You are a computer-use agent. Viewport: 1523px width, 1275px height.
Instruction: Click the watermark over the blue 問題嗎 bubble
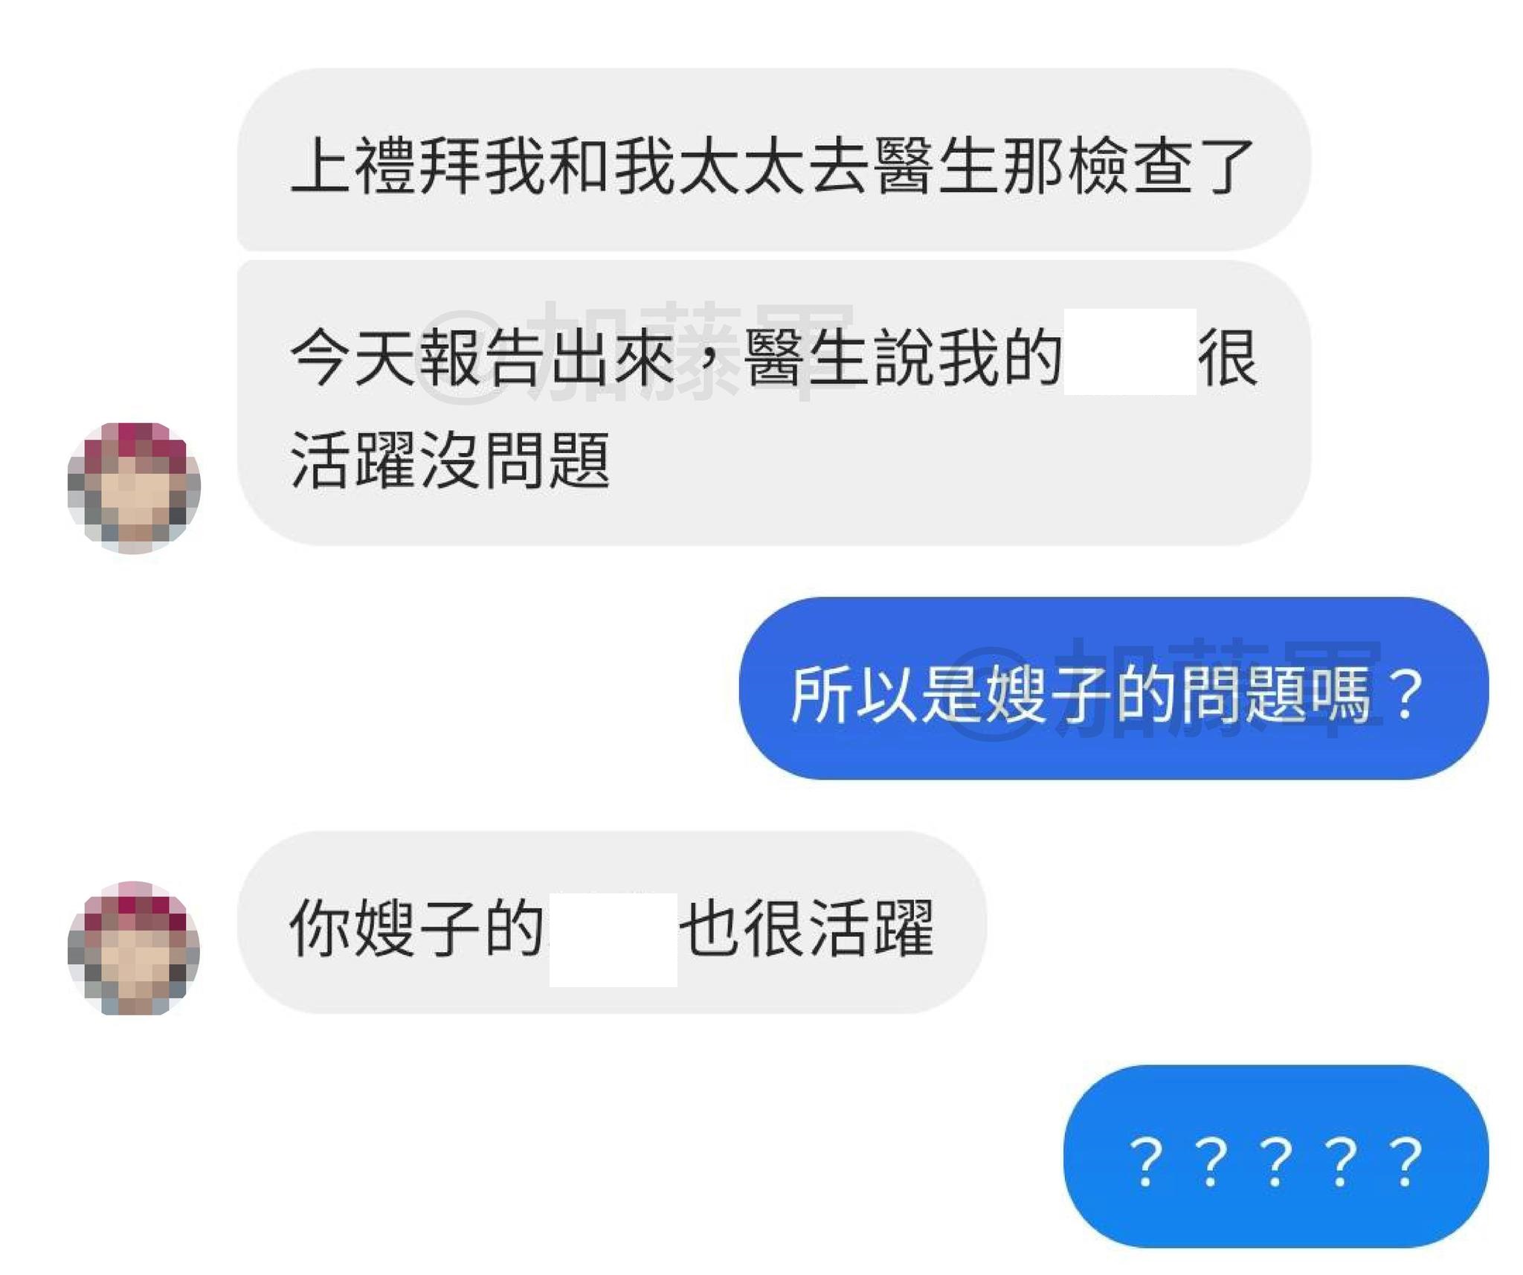[x=1168, y=688]
